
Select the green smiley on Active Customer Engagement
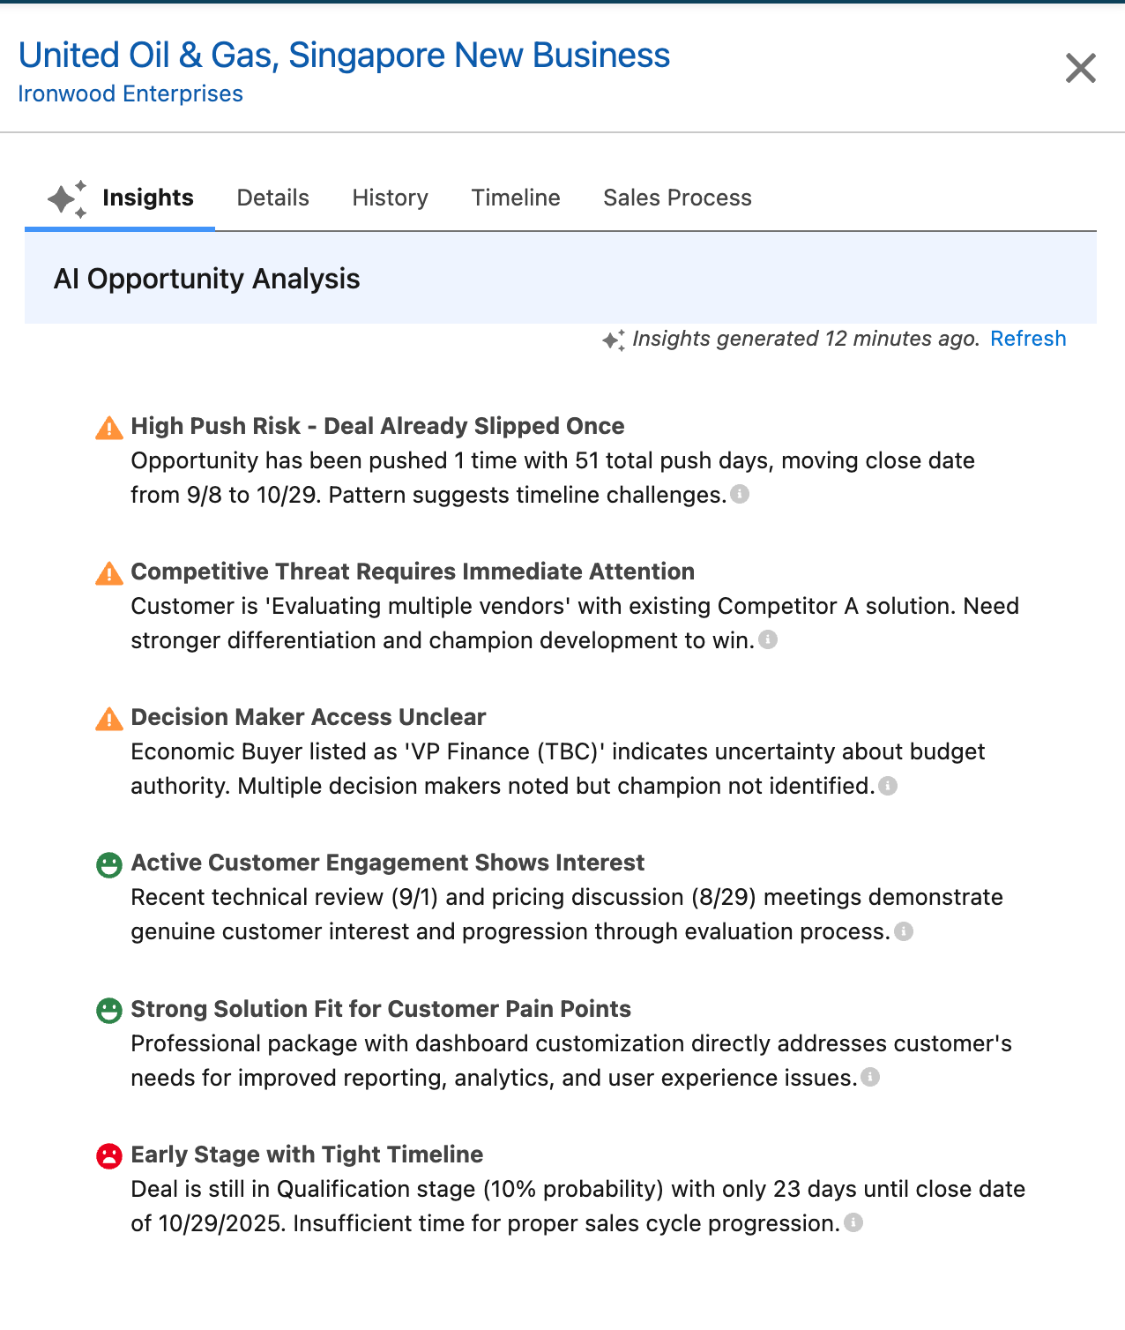[x=108, y=864]
